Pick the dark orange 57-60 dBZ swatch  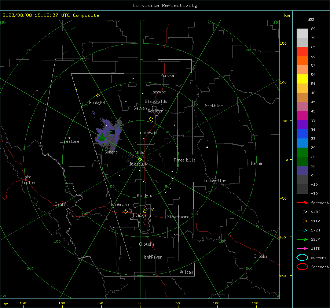302,61
